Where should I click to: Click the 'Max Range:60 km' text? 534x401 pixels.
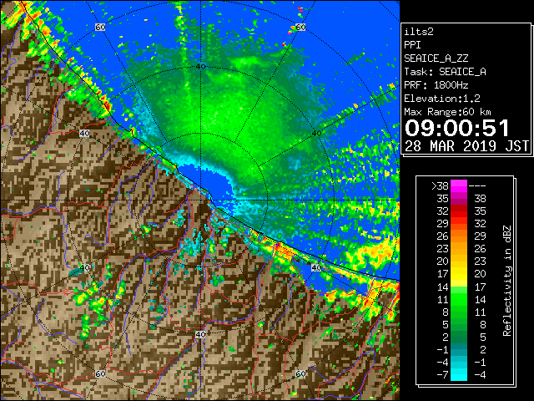pos(447,112)
